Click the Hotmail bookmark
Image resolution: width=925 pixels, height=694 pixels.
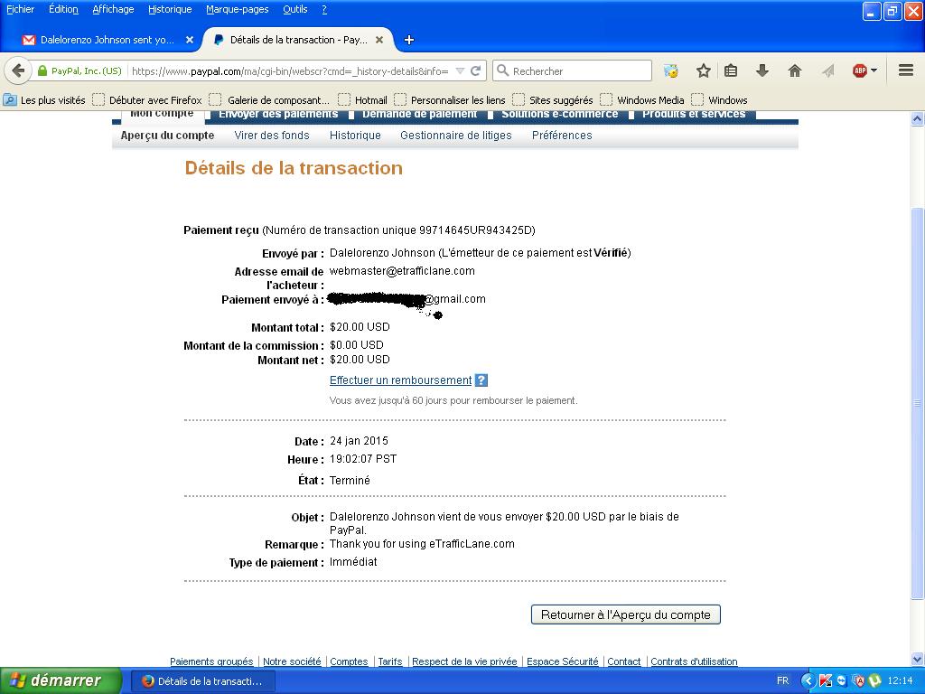click(x=363, y=99)
